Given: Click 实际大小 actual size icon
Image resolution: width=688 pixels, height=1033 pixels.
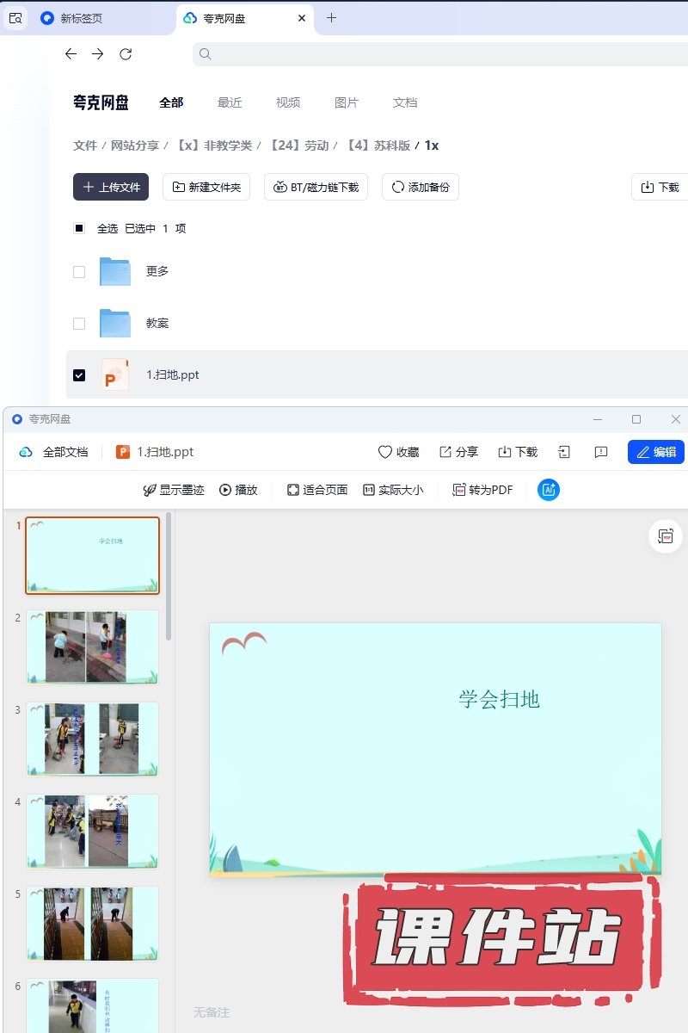Looking at the screenshot, I should 369,490.
